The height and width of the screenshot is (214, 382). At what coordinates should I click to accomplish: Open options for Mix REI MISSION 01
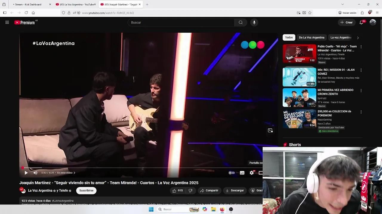coord(361,70)
